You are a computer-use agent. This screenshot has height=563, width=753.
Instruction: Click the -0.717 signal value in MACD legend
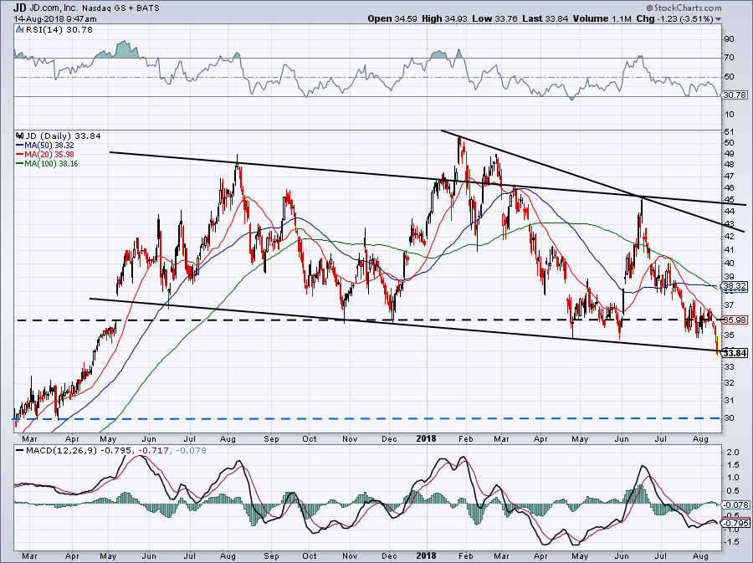click(x=153, y=451)
